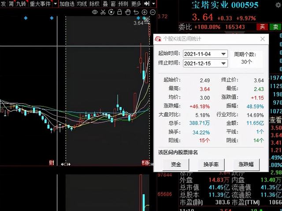Image resolution: width=282 pixels, height=211 pixels.
Task: Click the 叠 overlay toolbar item
Action: [105, 4]
